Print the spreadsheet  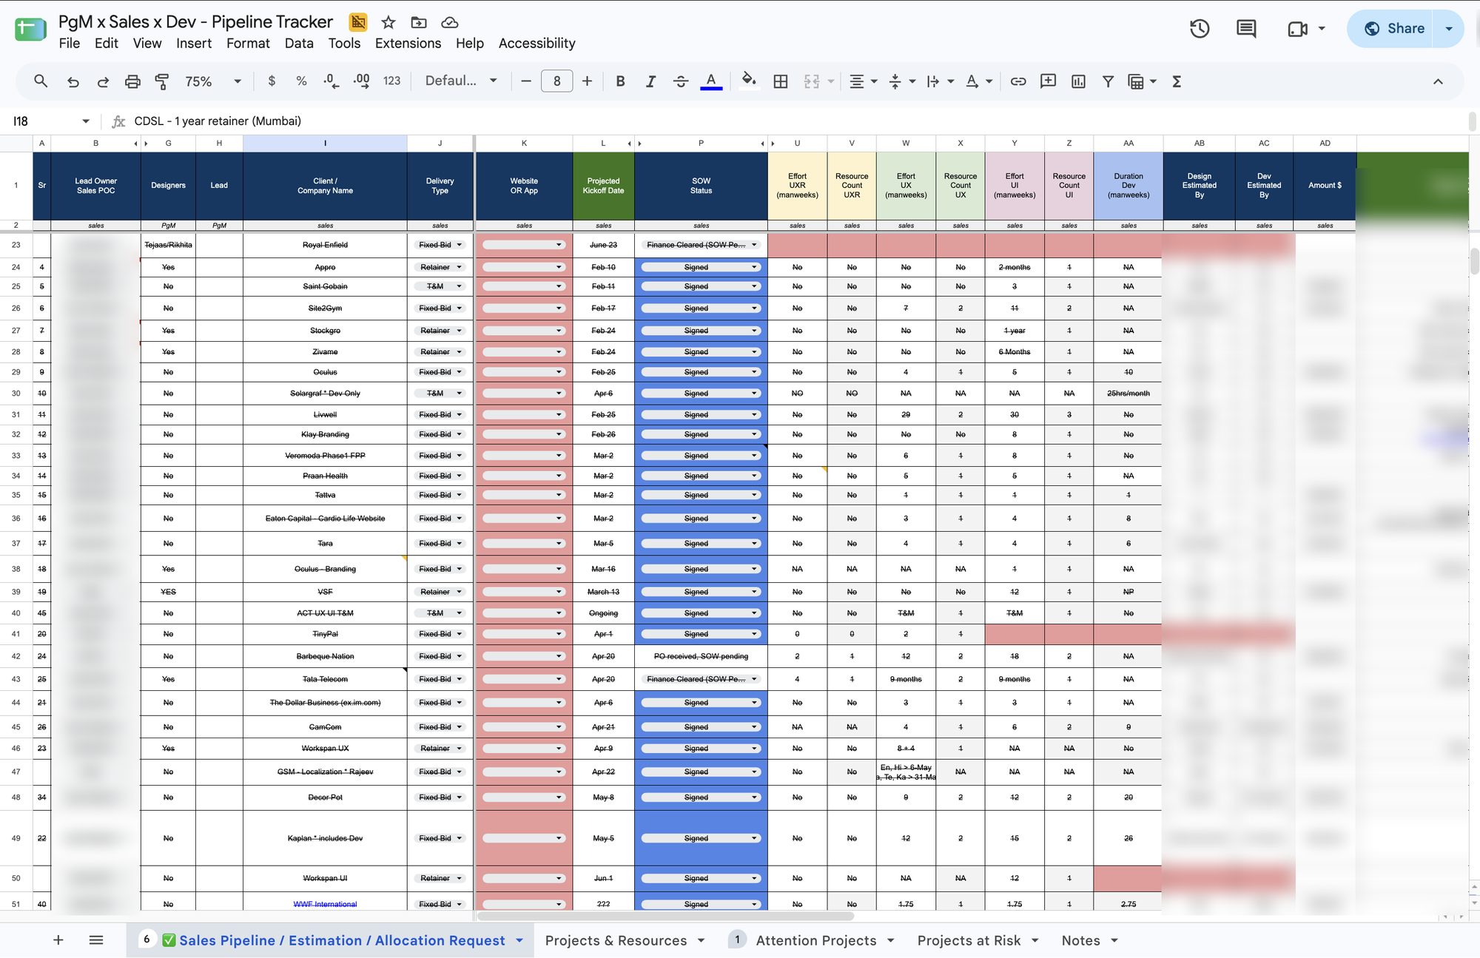(x=132, y=81)
